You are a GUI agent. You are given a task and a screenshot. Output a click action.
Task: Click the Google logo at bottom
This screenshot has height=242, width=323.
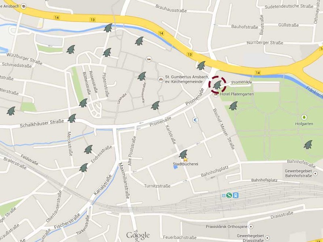[138, 236]
